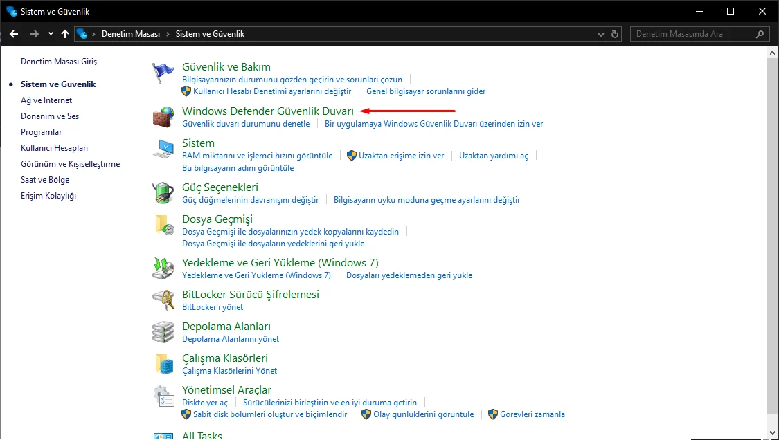Open the Güvenlik ve Bakım heading
This screenshot has height=440, width=779.
[x=226, y=67]
